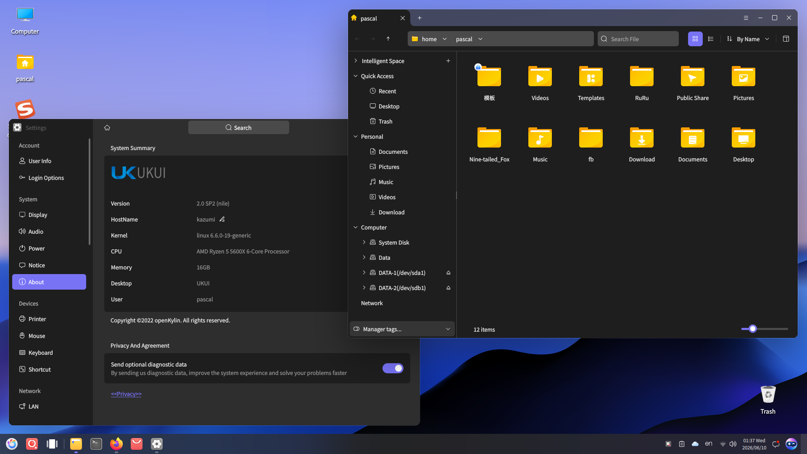The height and width of the screenshot is (454, 807).
Task: Eject the DATA-1(/dev/sda1) drive
Action: point(448,272)
